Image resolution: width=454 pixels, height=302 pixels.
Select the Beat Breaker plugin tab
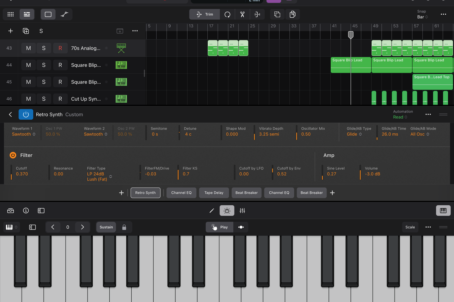click(246, 193)
